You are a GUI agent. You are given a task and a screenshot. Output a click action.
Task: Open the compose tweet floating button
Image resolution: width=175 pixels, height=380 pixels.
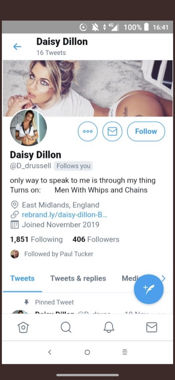coord(148,289)
